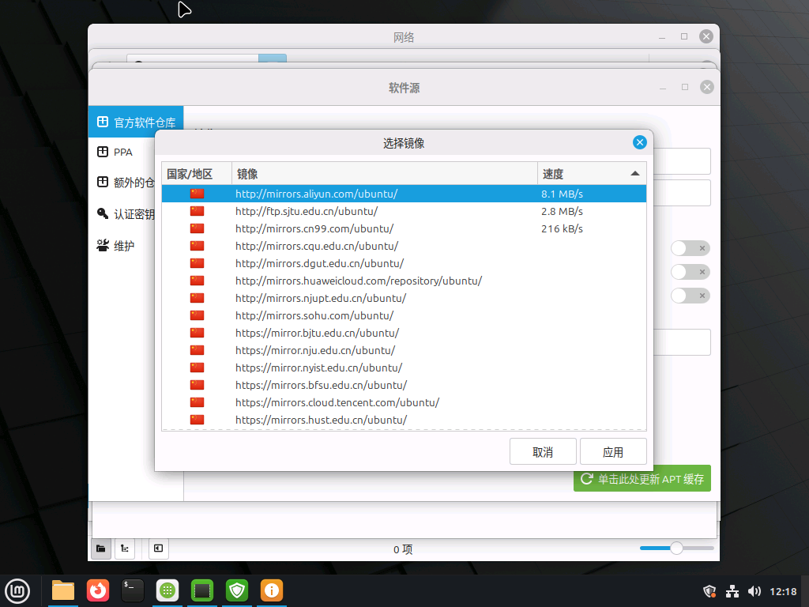This screenshot has height=607, width=809.
Task: Open the PPA section in sidebar
Action: tap(122, 153)
